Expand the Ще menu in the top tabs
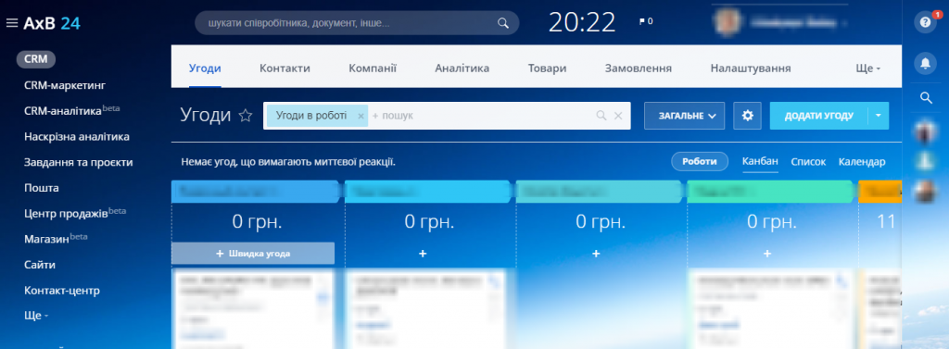This screenshot has width=949, height=349. click(x=867, y=69)
